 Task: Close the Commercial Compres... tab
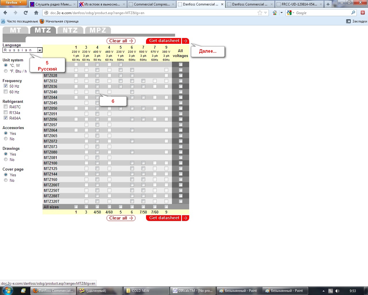pyautogui.click(x=173, y=4)
